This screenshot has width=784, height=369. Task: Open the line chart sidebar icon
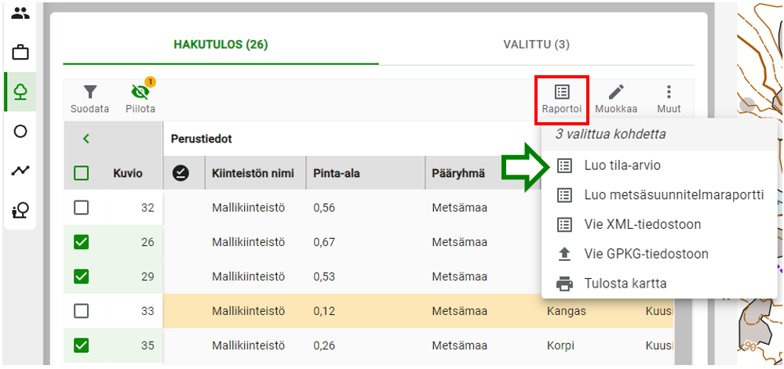click(x=20, y=171)
